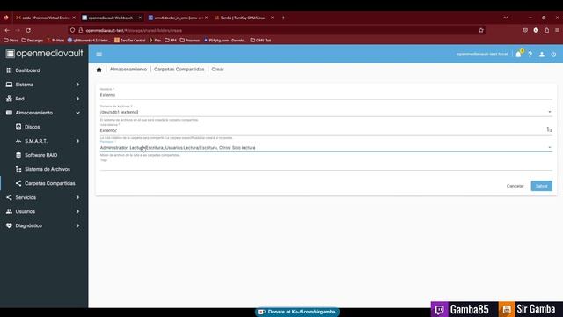Focus the Nombre field containing Externo
This screenshot has width=563, height=317.
click(325, 95)
